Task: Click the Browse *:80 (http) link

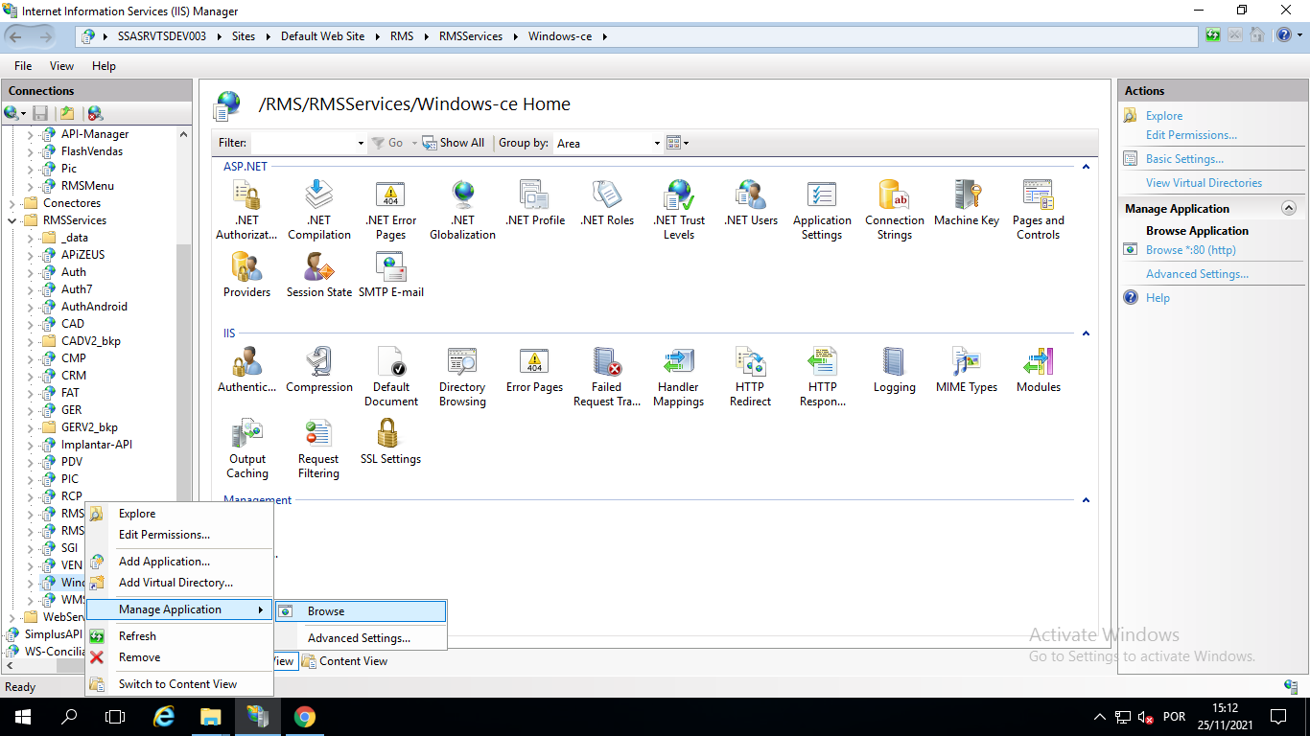Action: [1190, 250]
